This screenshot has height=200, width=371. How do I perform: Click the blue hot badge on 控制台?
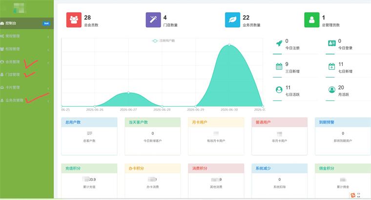(46, 23)
